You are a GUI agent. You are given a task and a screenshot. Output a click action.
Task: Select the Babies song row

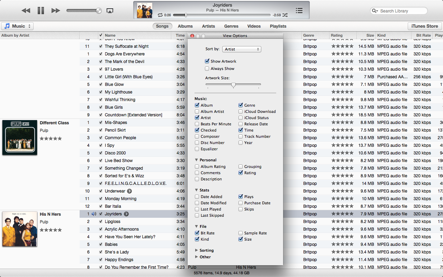[x=261, y=244]
